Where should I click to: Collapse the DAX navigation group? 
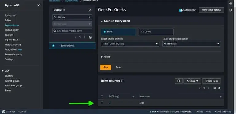(3, 71)
